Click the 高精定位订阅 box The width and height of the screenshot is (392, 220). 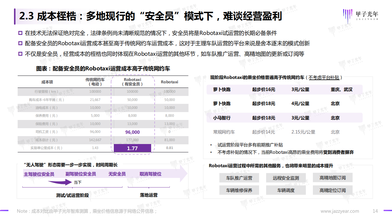click(333, 190)
